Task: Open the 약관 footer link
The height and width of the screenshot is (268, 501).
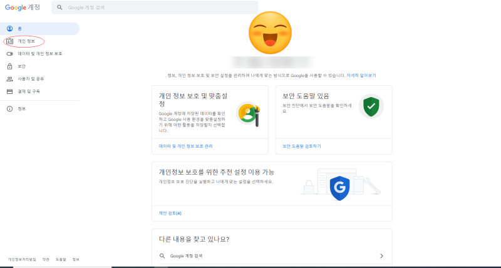Action: tap(46, 260)
